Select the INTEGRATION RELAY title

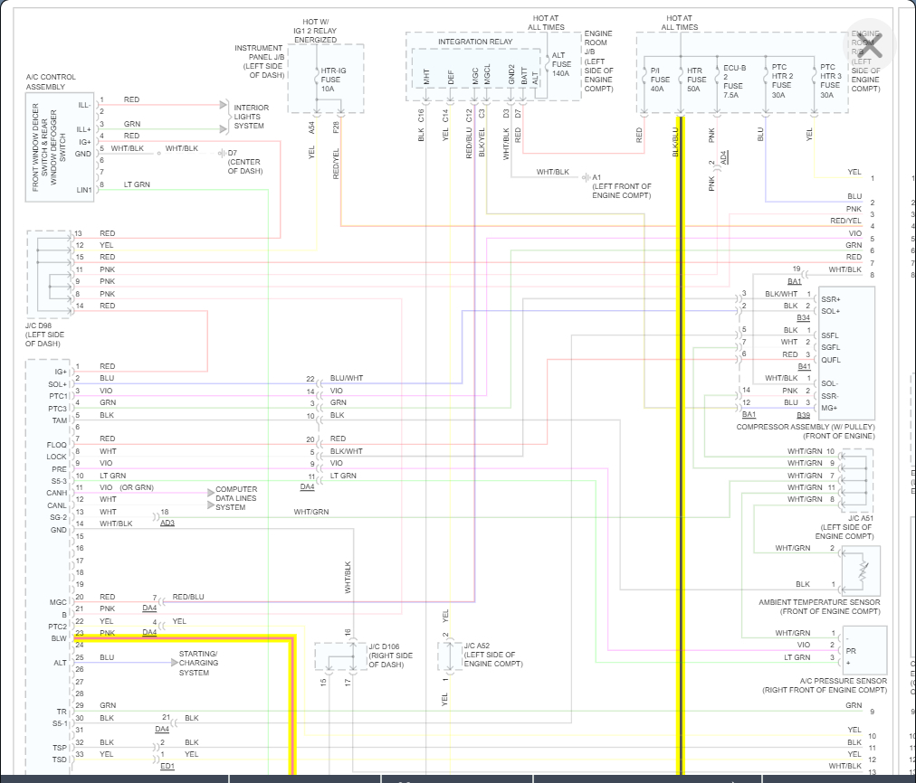[x=475, y=42]
